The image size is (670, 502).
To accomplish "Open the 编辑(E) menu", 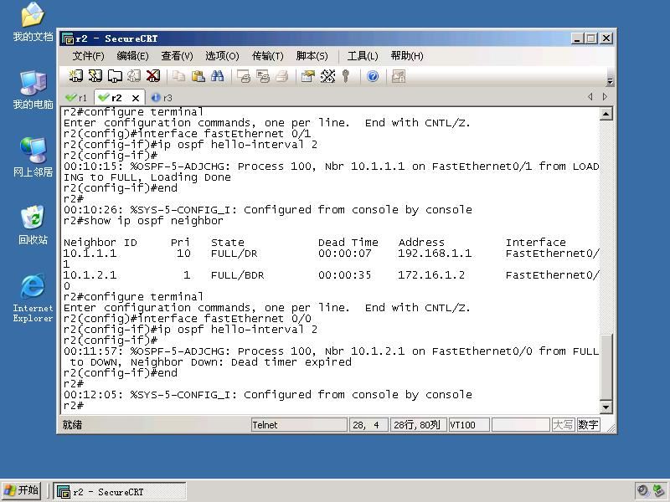I will [x=132, y=56].
